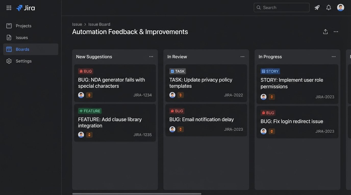Viewport: 351px width, 195px height.
Task: Open the Boards section in the sidebar
Action: click(22, 49)
